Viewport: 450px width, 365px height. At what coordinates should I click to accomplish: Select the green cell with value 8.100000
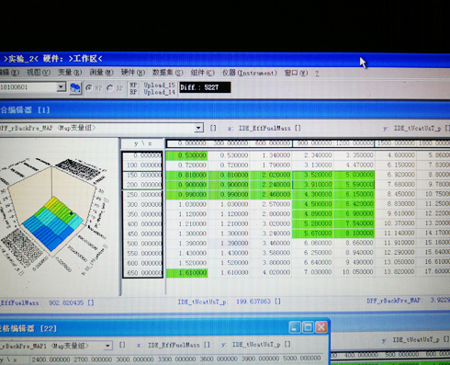click(x=354, y=234)
